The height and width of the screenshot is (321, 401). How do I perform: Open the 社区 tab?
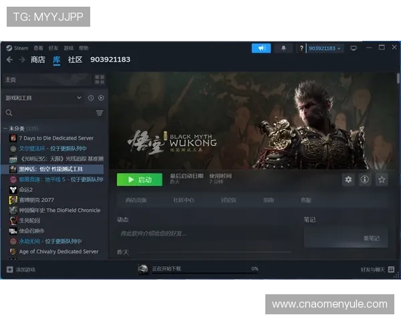click(x=75, y=60)
